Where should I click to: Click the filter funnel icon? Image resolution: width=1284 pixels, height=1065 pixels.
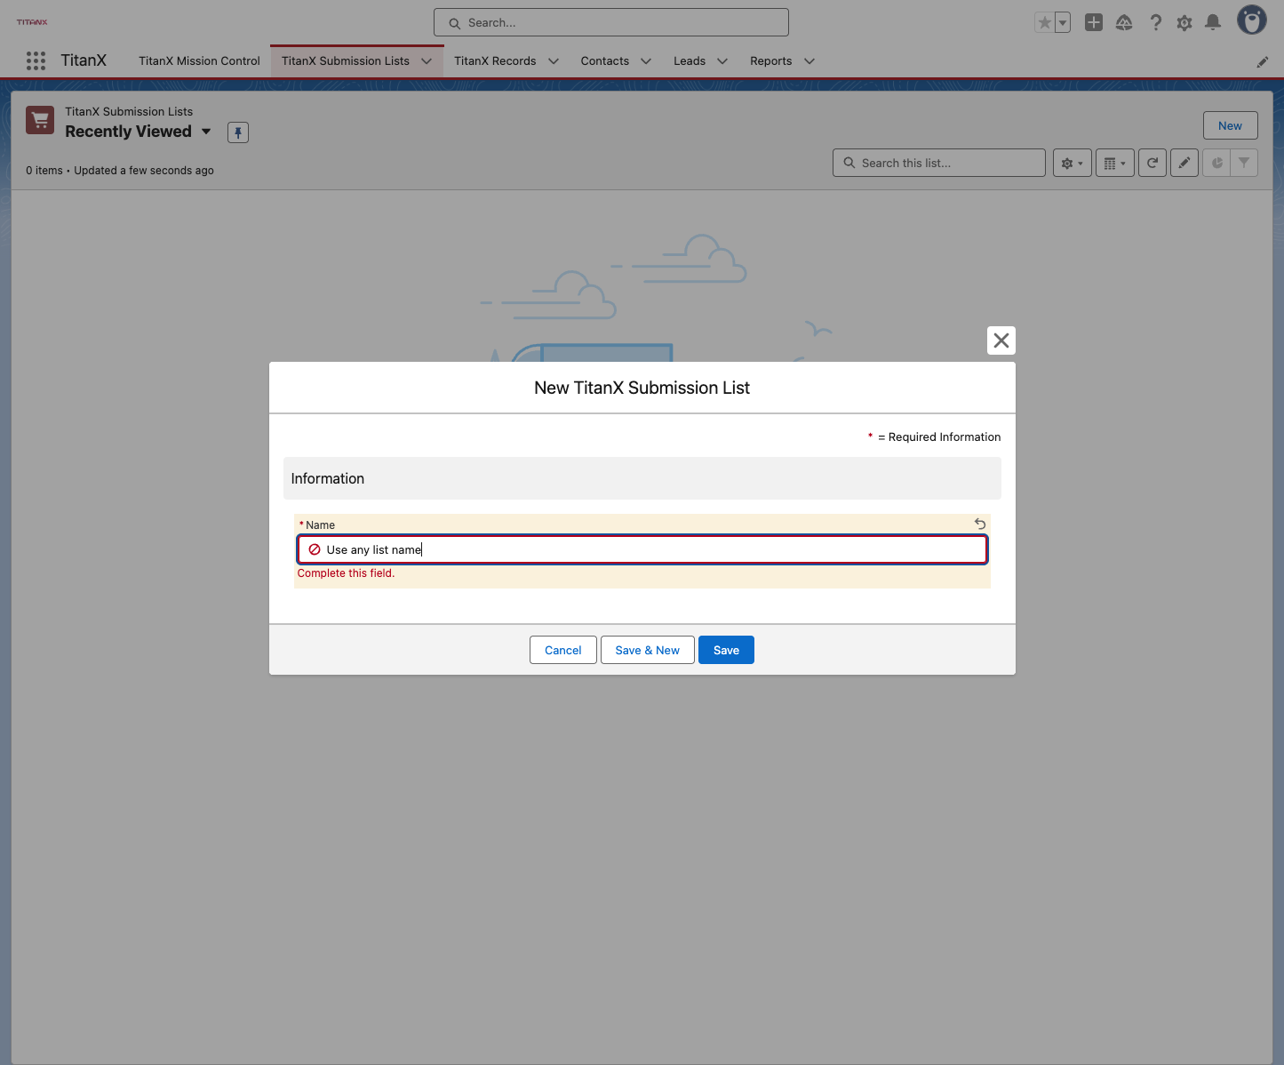coord(1244,163)
